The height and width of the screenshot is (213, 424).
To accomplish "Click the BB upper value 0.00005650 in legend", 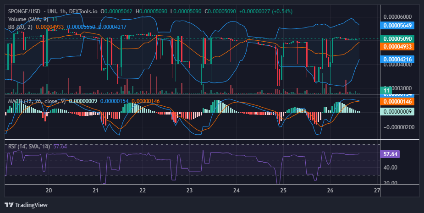I will (x=81, y=27).
